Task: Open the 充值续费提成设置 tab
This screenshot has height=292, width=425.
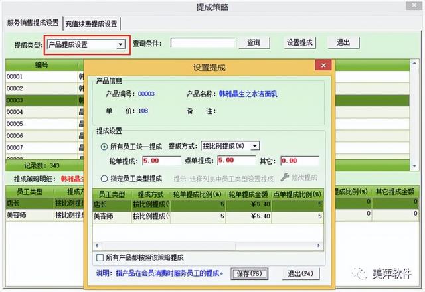Action: (x=92, y=23)
